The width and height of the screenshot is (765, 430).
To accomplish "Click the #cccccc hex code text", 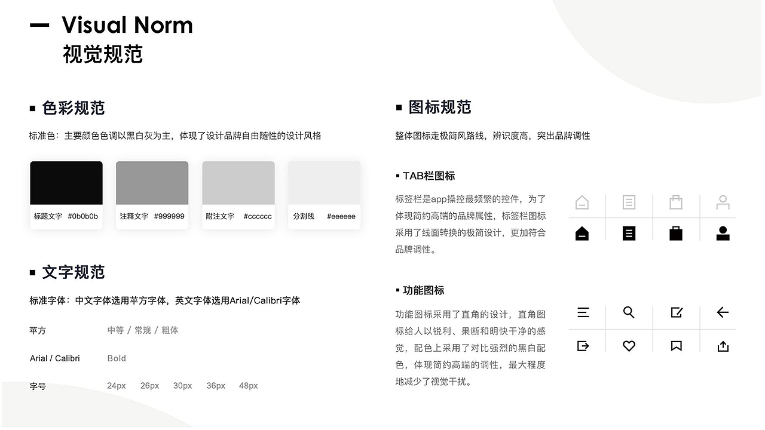I will point(258,216).
